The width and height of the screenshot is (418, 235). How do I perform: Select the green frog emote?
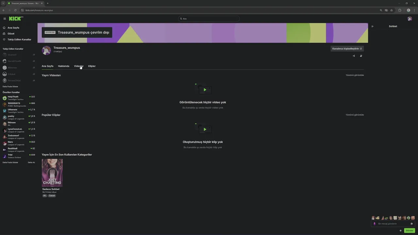[x=386, y=218]
